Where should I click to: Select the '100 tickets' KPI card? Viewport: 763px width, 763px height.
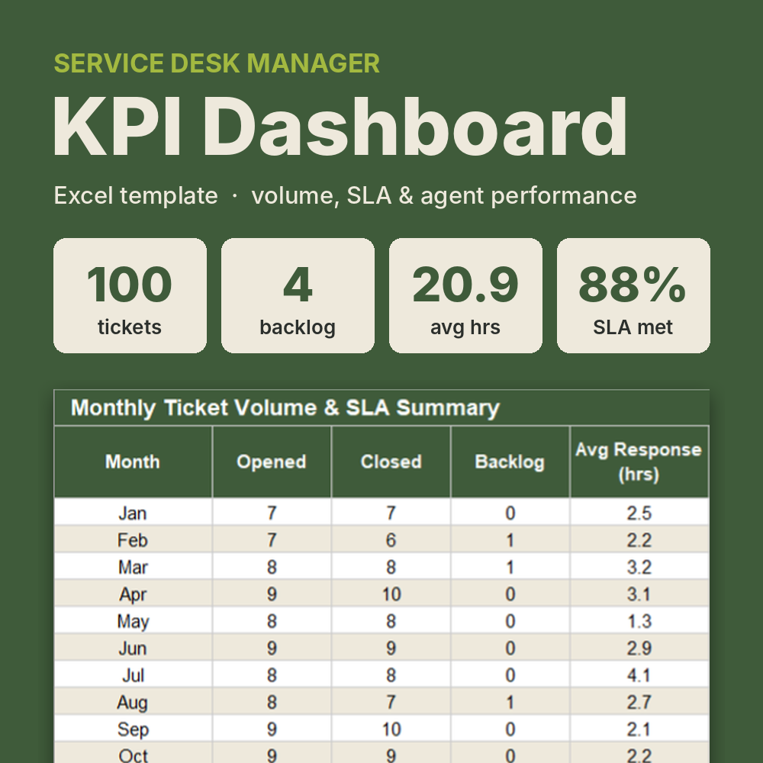coord(130,295)
